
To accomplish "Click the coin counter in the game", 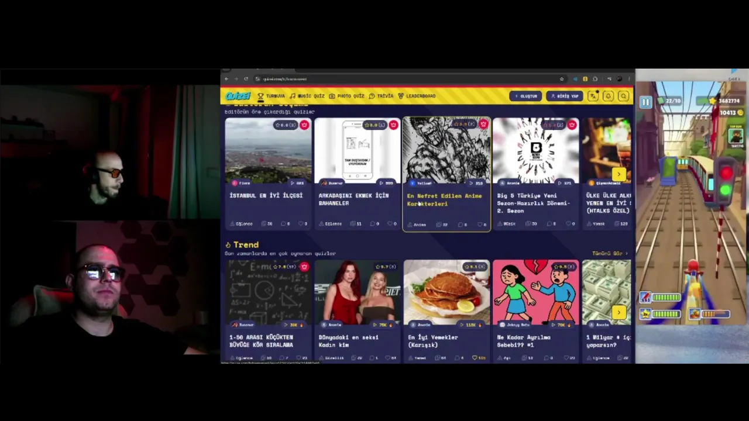I will 731,113.
